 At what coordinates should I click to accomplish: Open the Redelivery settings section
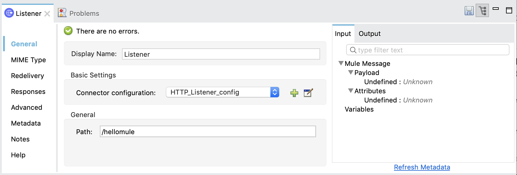point(27,76)
